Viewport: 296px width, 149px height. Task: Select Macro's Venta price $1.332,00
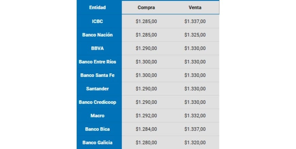[195, 116]
